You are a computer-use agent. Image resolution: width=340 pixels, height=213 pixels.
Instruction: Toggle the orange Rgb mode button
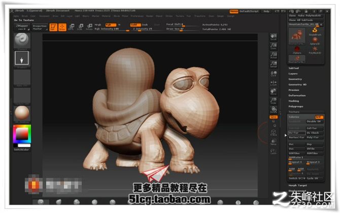[111, 25]
